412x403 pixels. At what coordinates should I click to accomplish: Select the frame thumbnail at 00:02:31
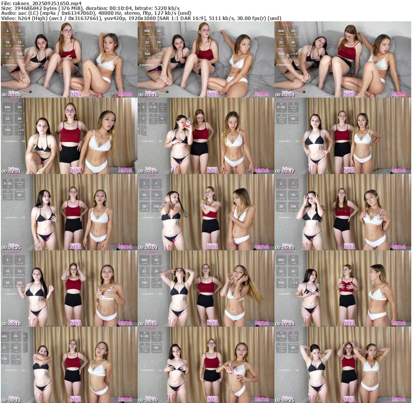coord(69,136)
